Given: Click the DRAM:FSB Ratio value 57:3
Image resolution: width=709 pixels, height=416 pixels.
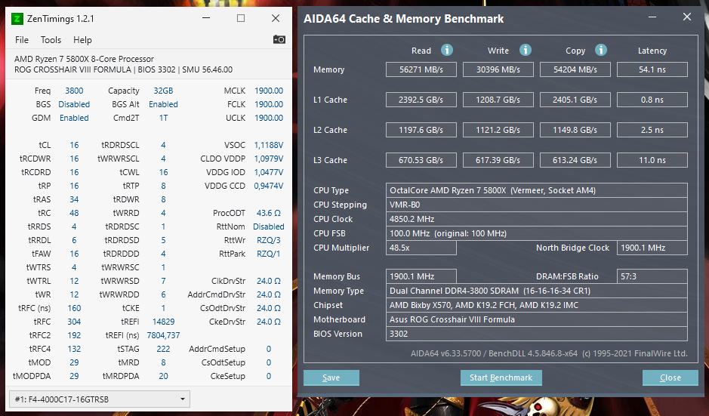Looking at the screenshot, I should pos(652,276).
